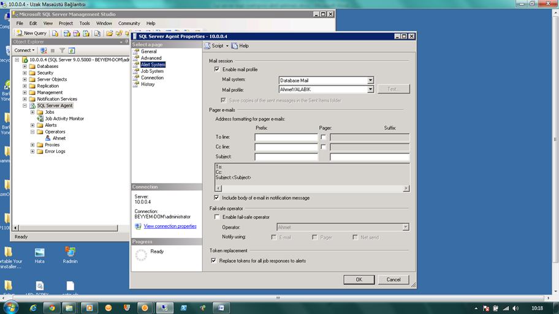This screenshot has width=559, height=314.
Task: Click the Object Explorer filter icon
Action: click(x=62, y=50)
